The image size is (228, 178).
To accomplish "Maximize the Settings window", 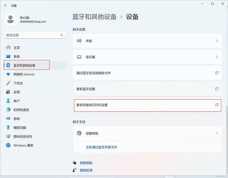I will tap(212, 4).
